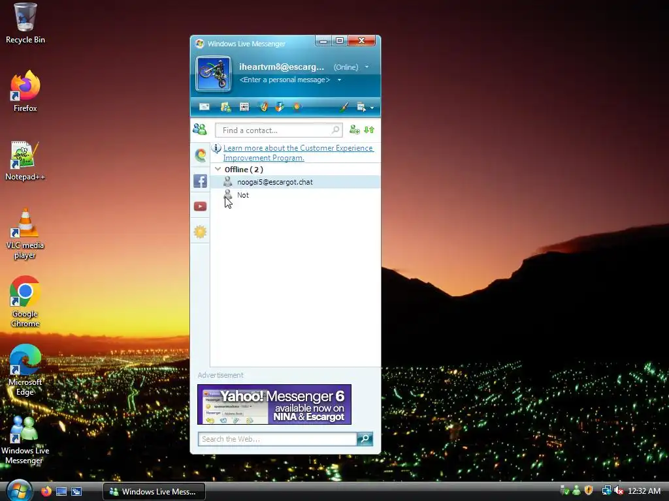Collapse the Offline group

218,169
